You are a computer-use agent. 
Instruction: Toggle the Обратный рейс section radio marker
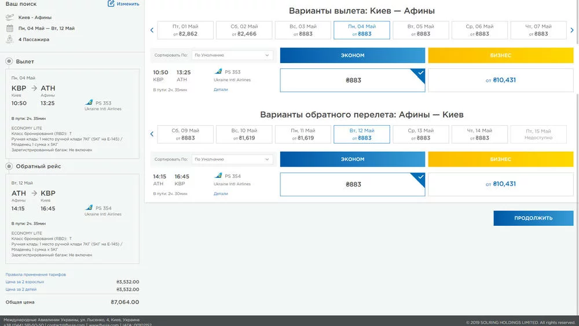(x=9, y=166)
